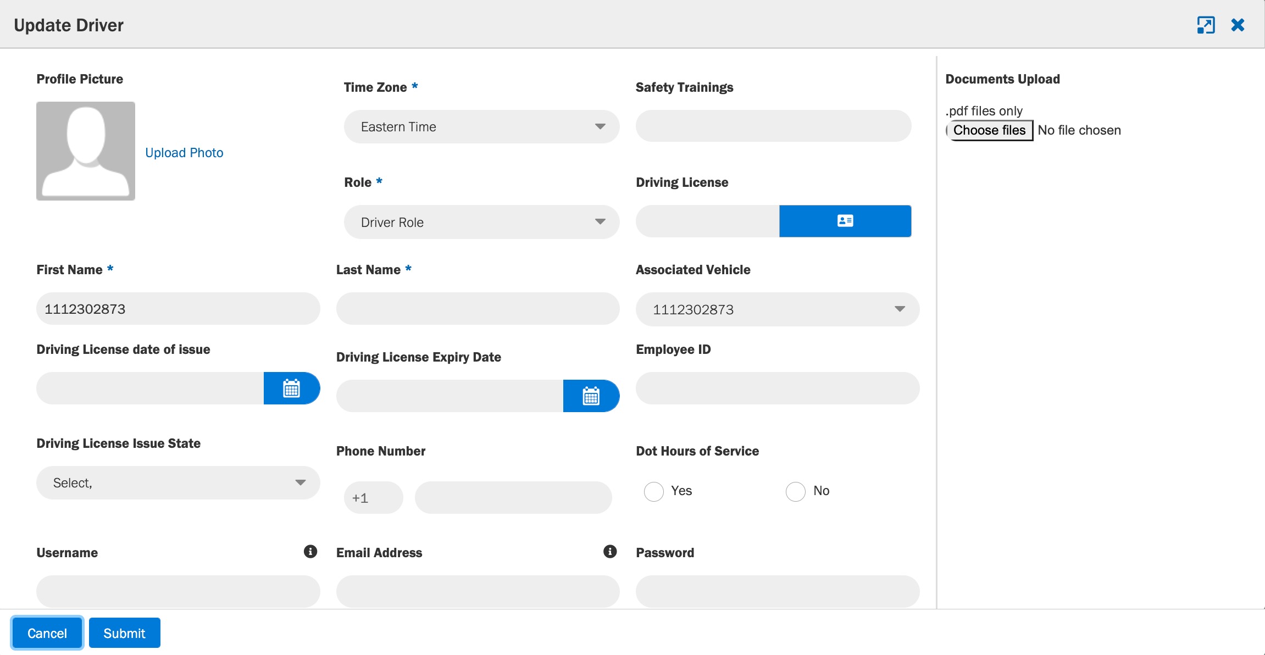Submit the driver update form
This screenshot has width=1265, height=655.
125,633
